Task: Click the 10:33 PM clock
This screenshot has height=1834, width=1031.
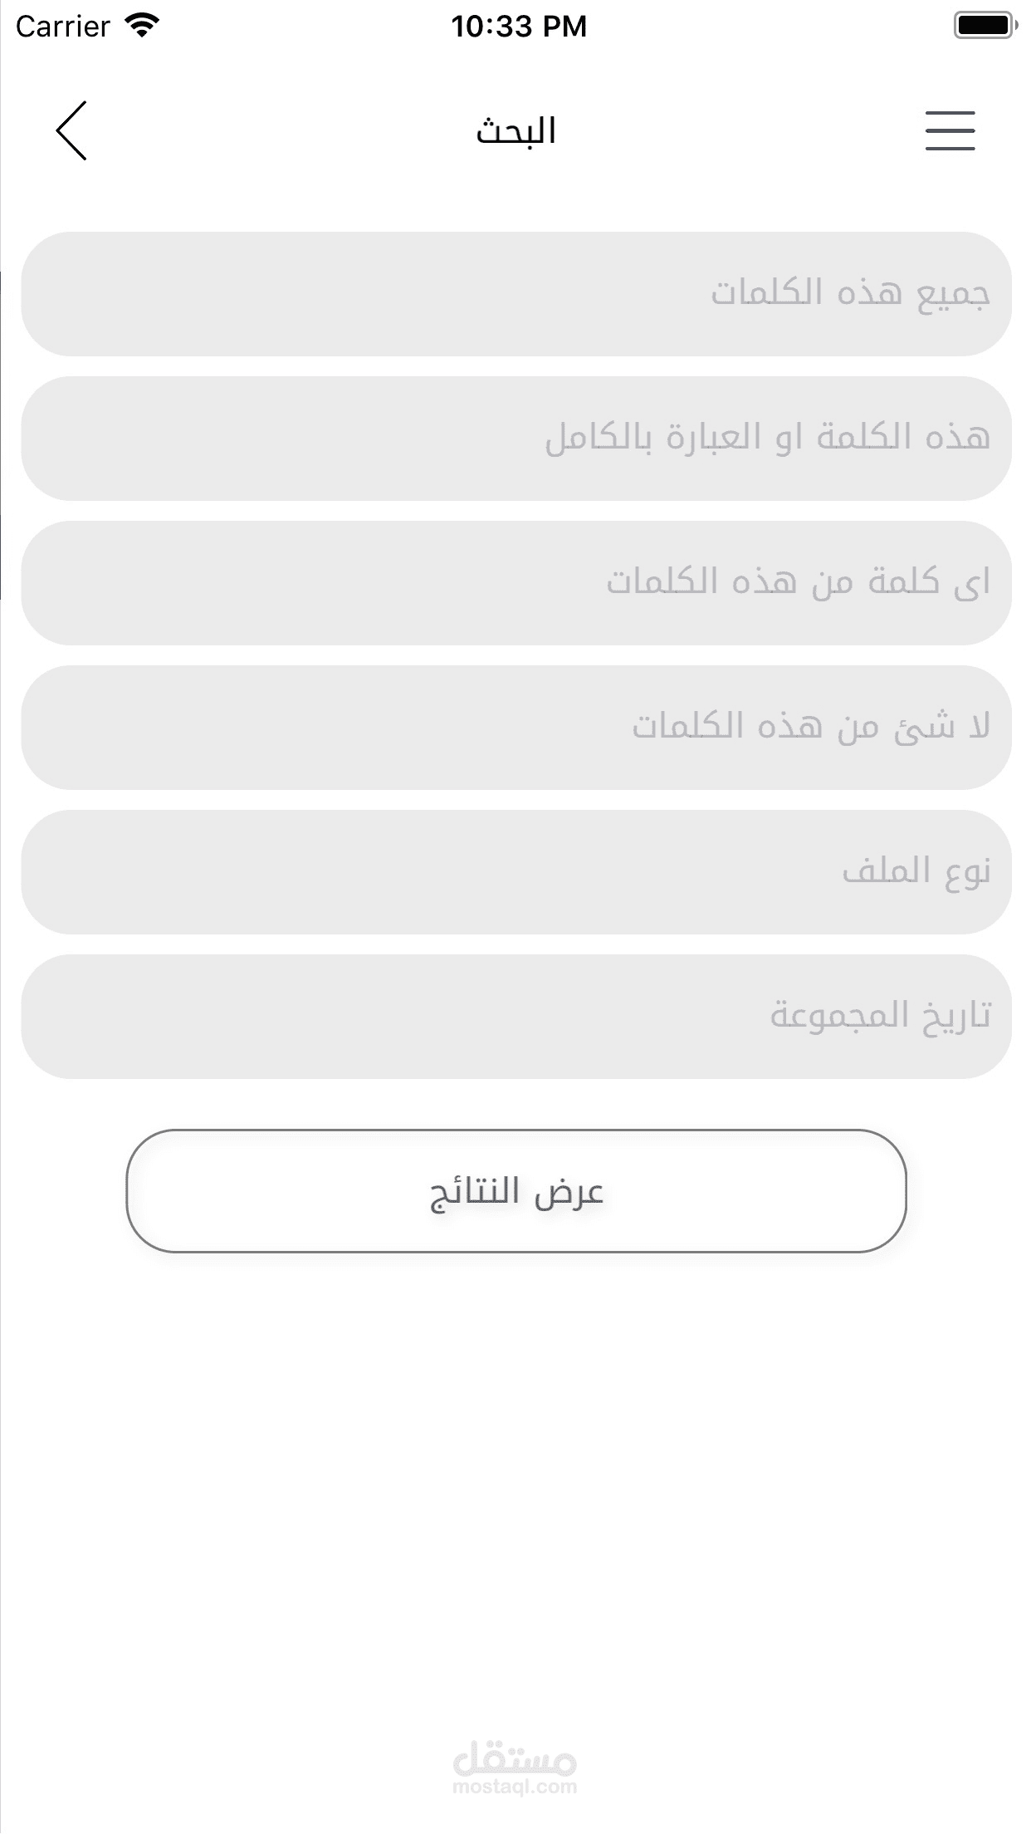Action: 519,27
